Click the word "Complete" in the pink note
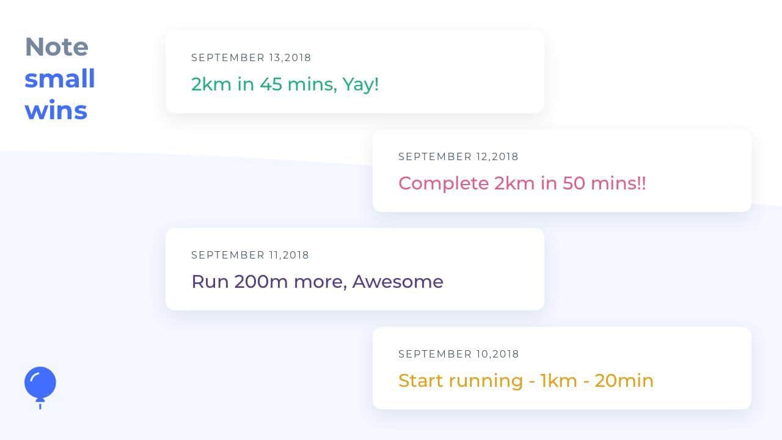Screen dimensions: 782x440 point(444,183)
